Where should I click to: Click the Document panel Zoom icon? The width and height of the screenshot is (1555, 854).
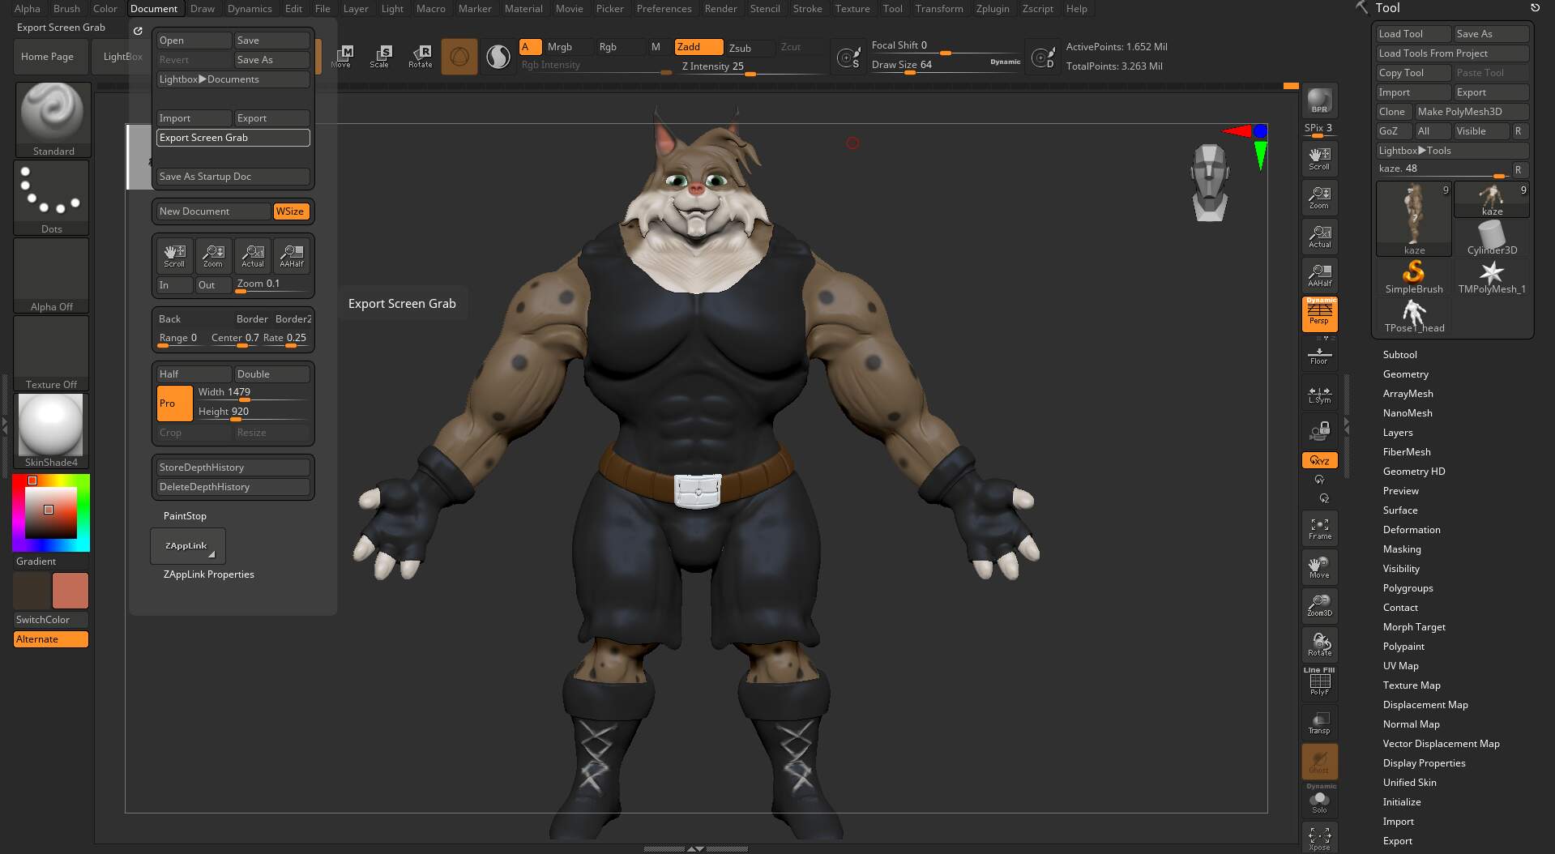(x=213, y=256)
